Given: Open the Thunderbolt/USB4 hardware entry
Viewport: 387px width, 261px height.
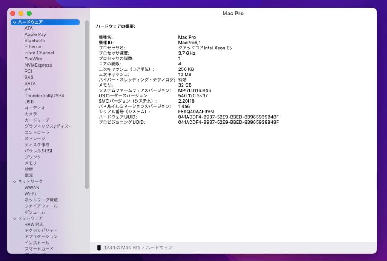Looking at the screenshot, I should 44,96.
